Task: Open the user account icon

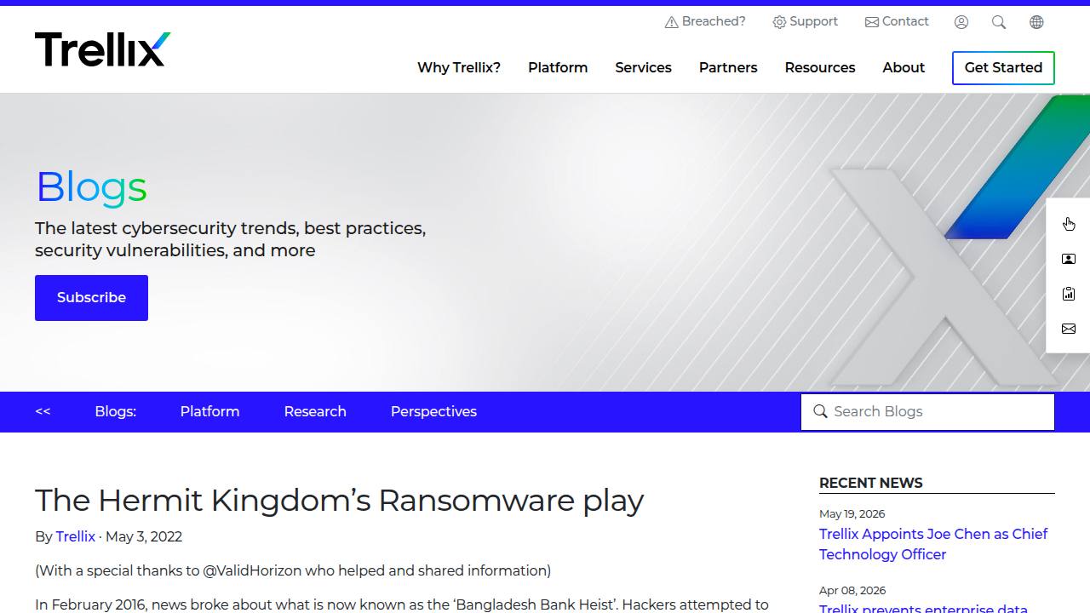Action: (x=961, y=22)
